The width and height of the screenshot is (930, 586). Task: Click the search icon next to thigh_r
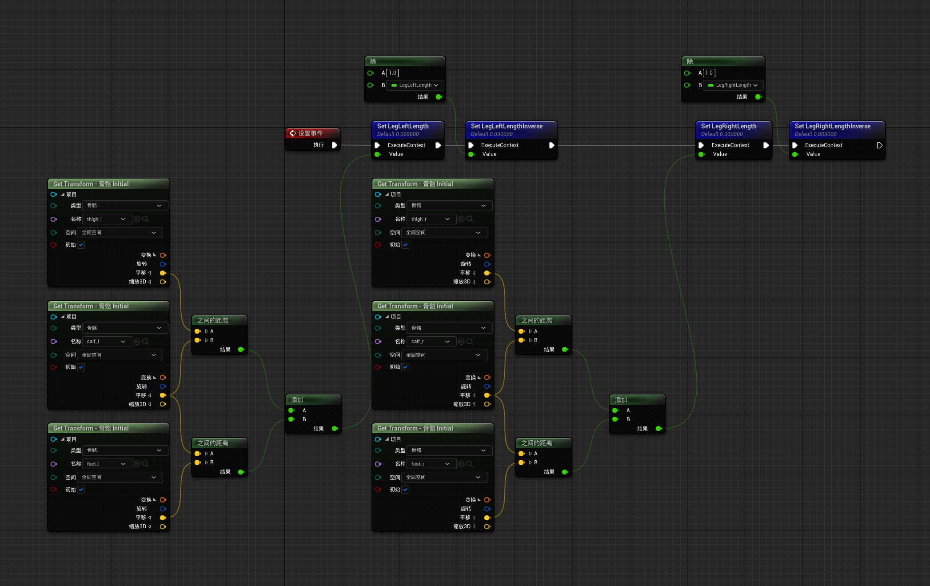point(470,219)
